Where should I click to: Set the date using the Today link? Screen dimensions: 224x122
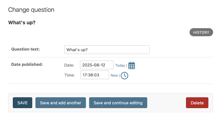pyautogui.click(x=120, y=65)
